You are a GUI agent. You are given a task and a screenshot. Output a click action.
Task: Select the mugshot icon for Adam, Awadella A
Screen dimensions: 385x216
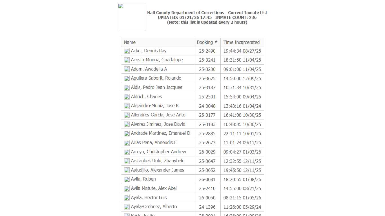[127, 69]
